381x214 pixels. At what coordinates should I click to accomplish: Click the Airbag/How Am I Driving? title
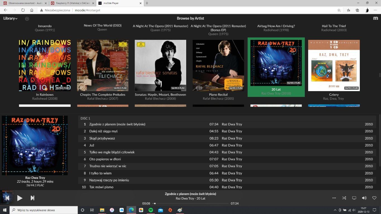pyautogui.click(x=276, y=26)
